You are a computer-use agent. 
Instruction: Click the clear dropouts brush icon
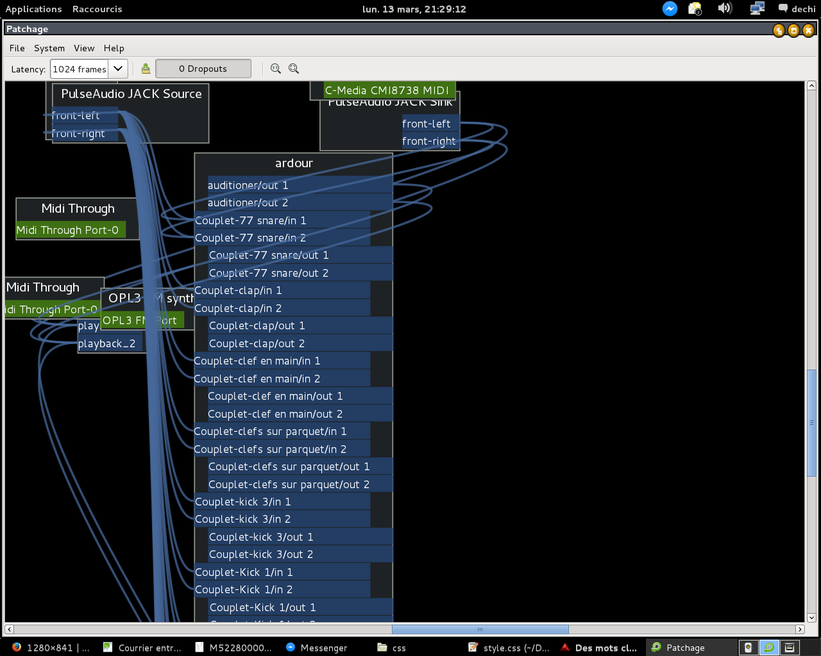point(146,69)
